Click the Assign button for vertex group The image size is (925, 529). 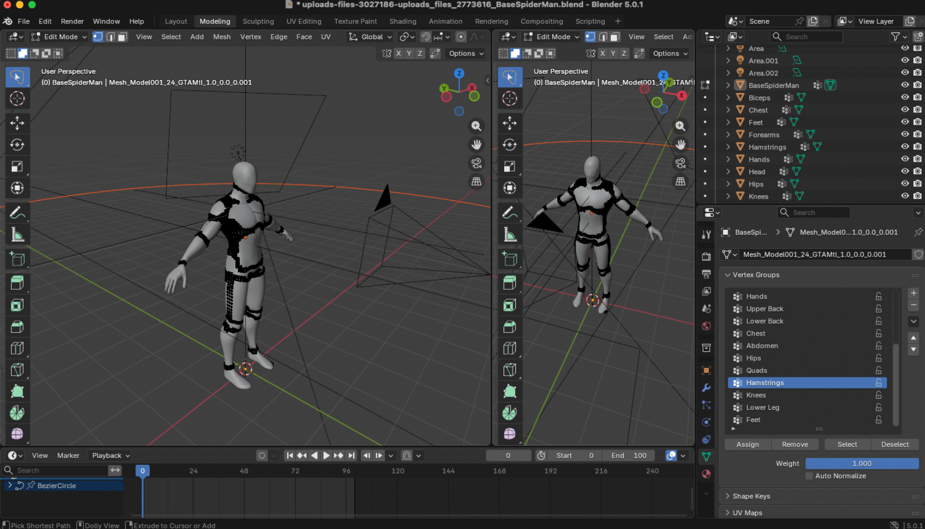pyautogui.click(x=747, y=445)
